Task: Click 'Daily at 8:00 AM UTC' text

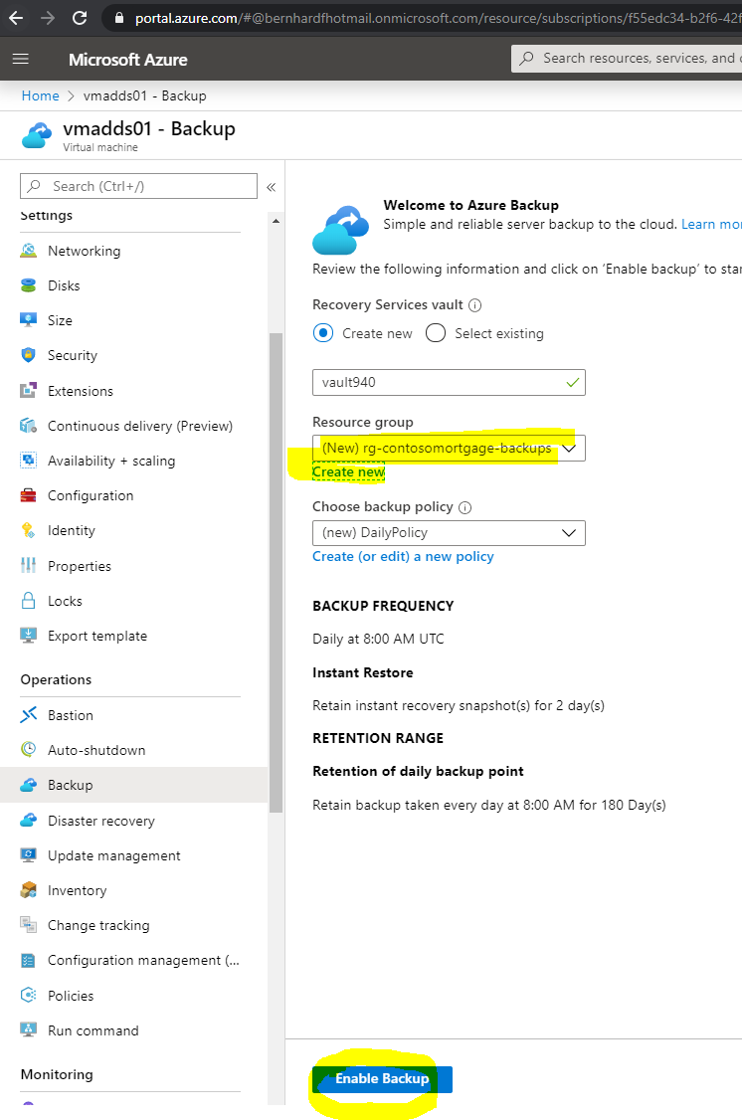Action: pyautogui.click(x=378, y=640)
